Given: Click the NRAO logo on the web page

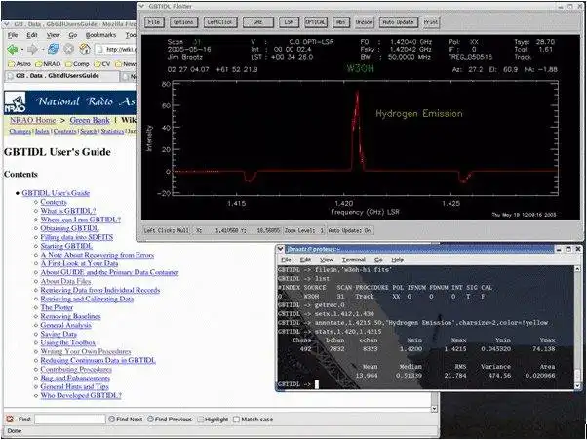Looking at the screenshot, I should pos(16,103).
